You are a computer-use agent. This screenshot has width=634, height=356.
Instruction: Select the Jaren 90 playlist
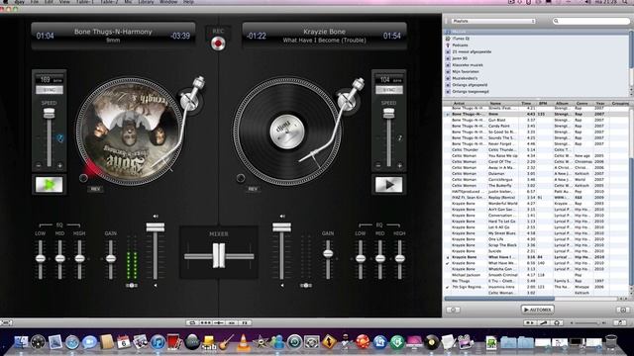(x=460, y=58)
